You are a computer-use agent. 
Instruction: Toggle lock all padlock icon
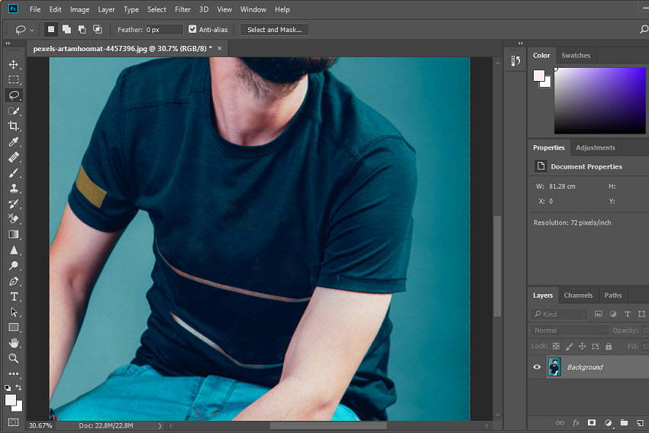[x=609, y=346]
